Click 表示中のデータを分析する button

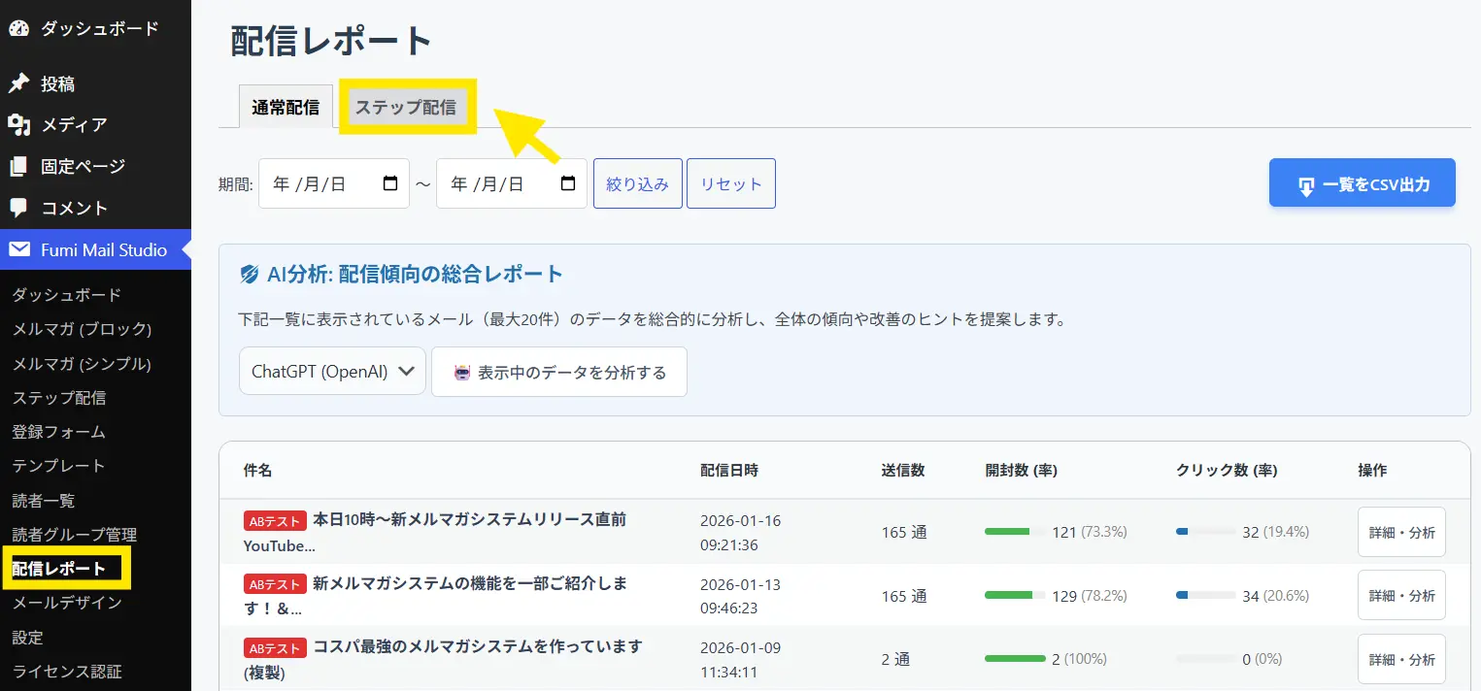pos(559,373)
